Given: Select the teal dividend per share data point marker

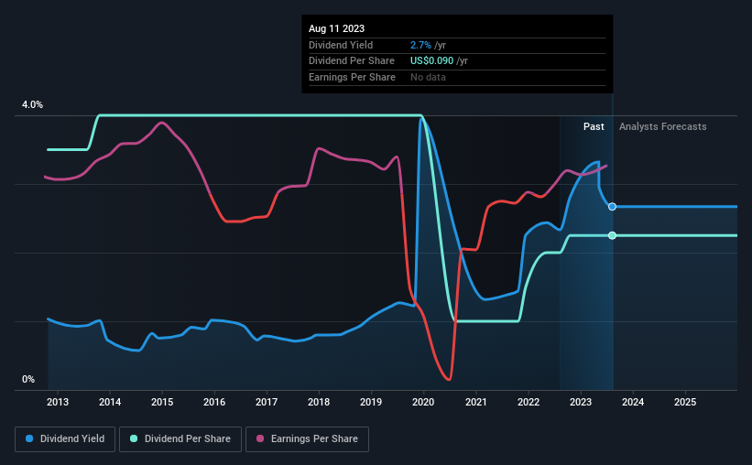Looking at the screenshot, I should pyautogui.click(x=612, y=235).
